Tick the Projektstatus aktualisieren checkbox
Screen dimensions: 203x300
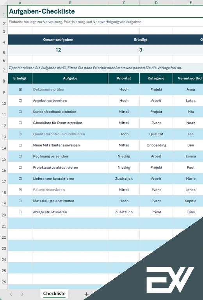20,168
